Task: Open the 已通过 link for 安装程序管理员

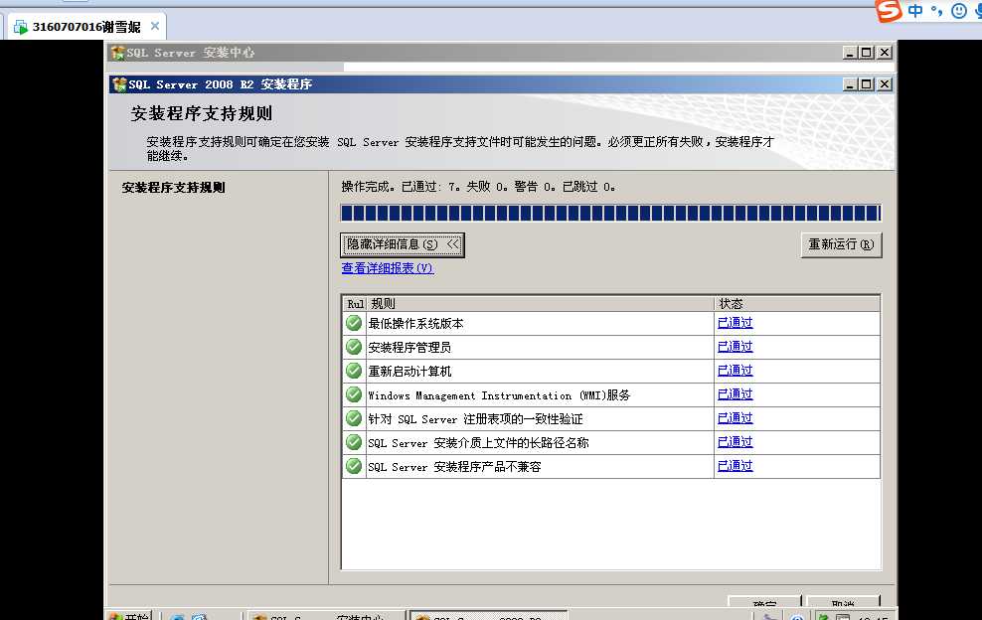Action: 735,347
